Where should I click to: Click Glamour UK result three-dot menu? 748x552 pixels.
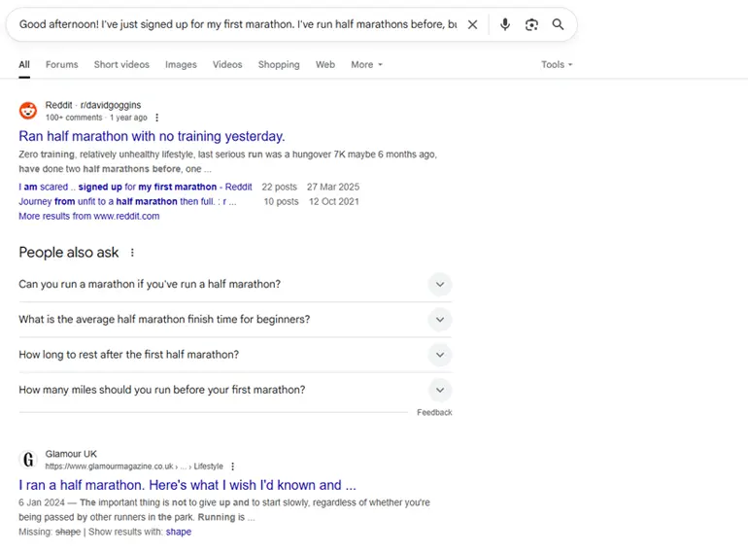[233, 466]
